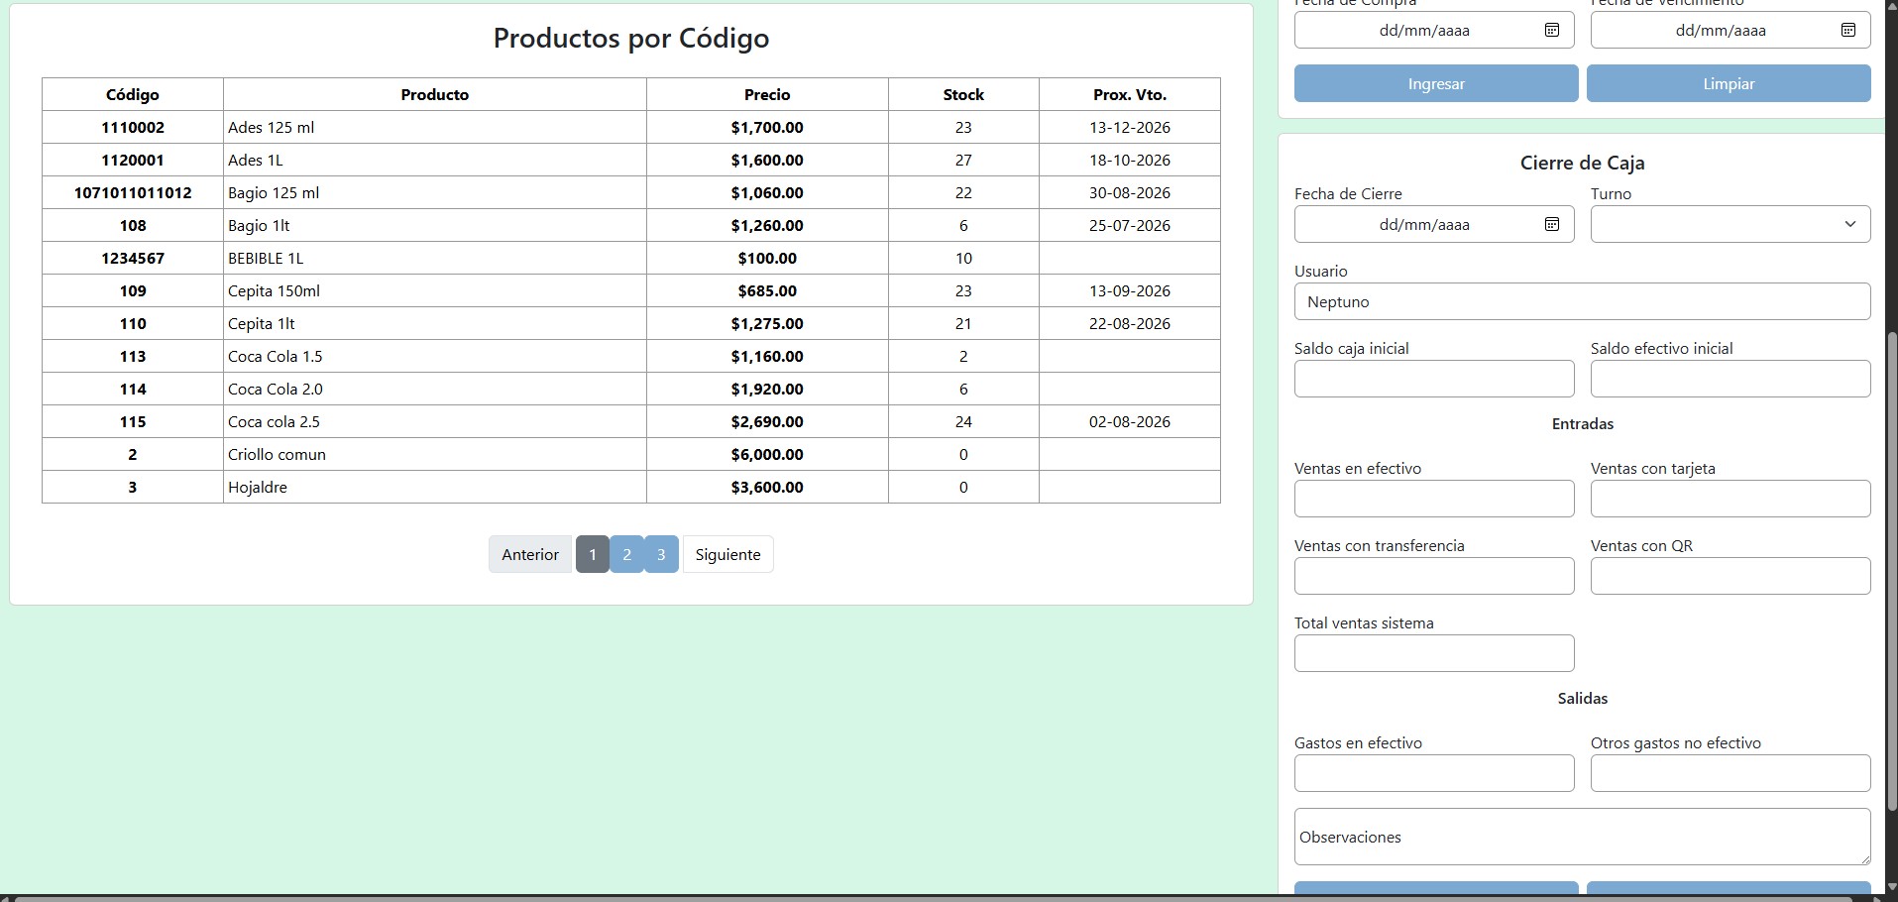Go to the Anterior page

pyautogui.click(x=530, y=554)
